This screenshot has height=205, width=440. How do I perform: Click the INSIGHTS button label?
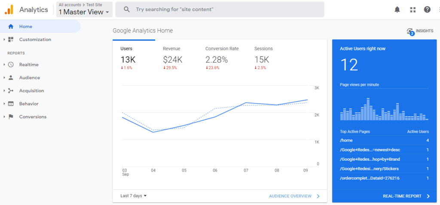click(424, 31)
